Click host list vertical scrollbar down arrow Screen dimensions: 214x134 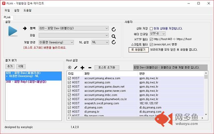(206, 114)
